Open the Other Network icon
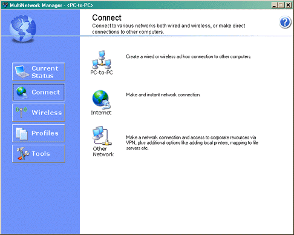 (102, 136)
